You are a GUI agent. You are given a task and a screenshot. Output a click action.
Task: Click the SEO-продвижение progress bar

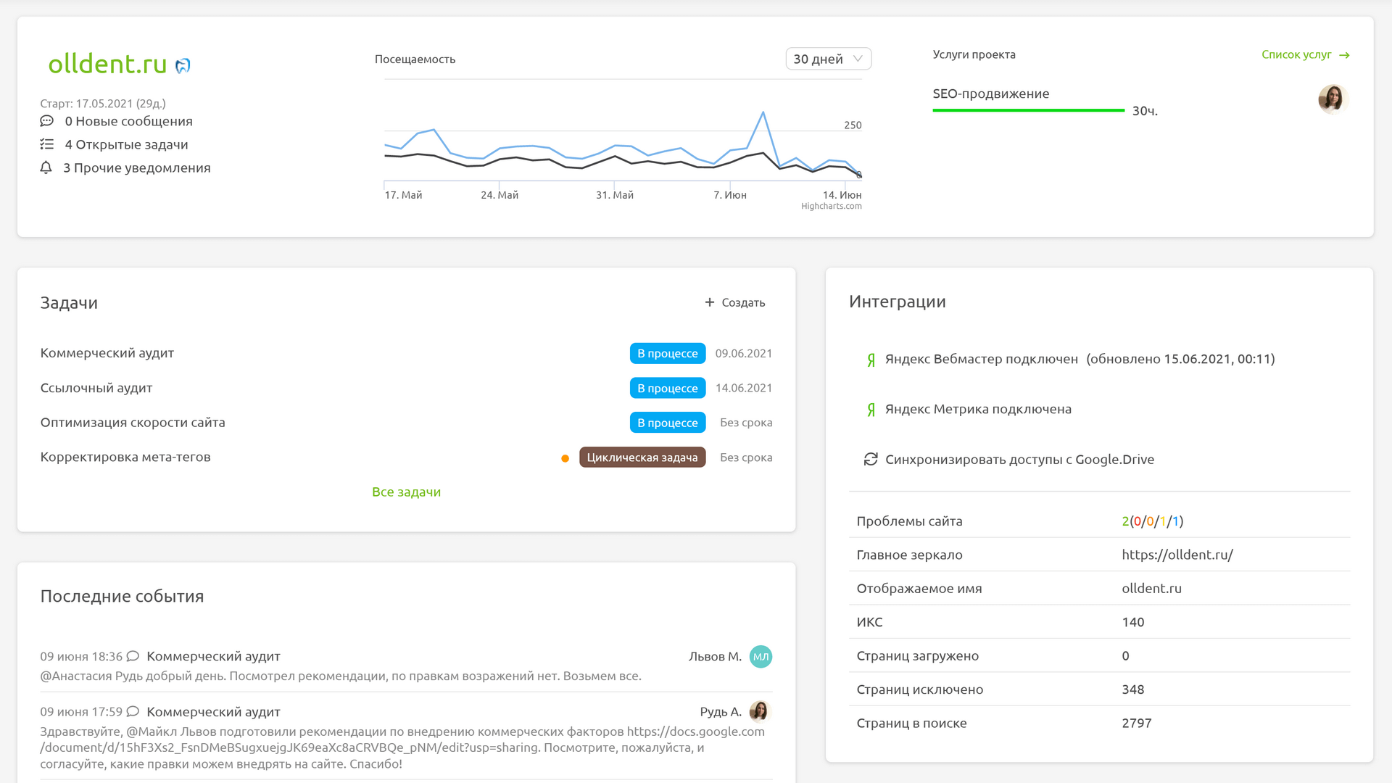coord(1028,110)
